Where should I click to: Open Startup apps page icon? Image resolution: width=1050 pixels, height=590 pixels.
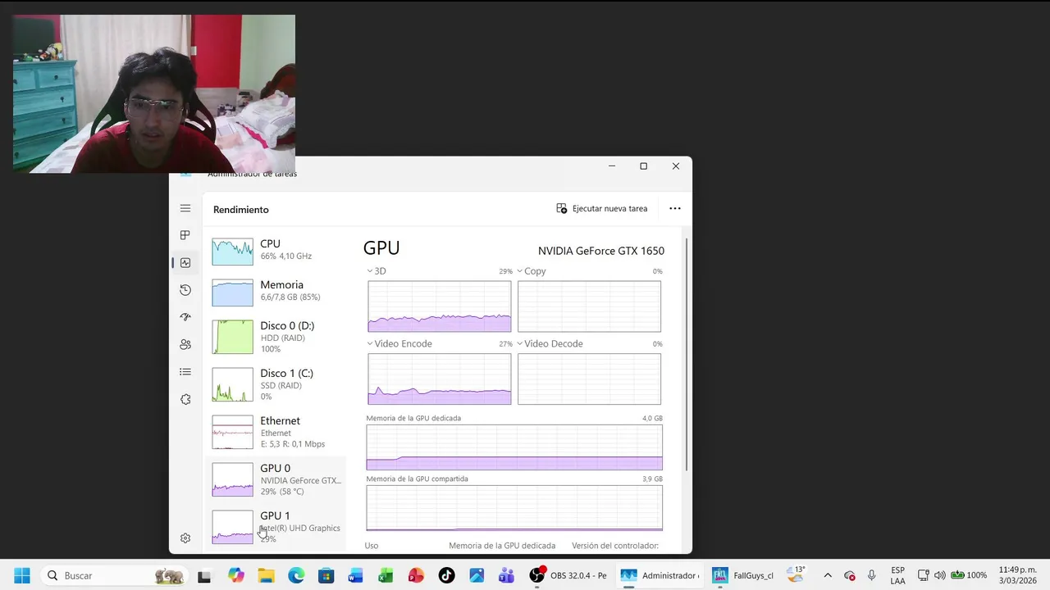[185, 317]
